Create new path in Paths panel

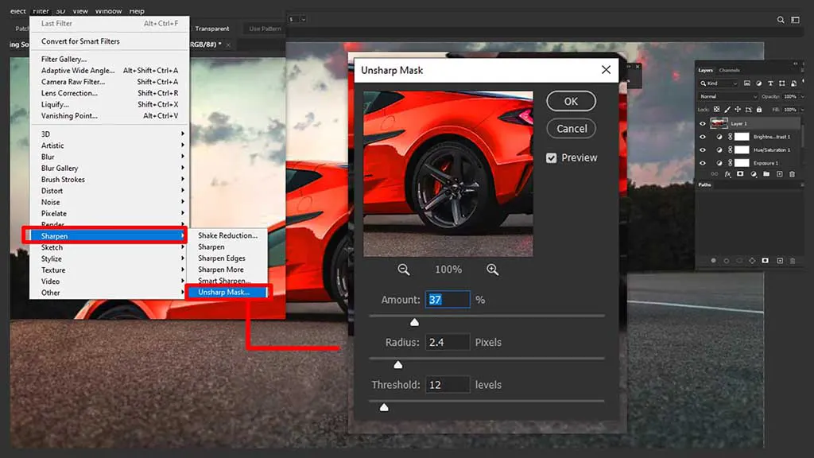coord(780,261)
